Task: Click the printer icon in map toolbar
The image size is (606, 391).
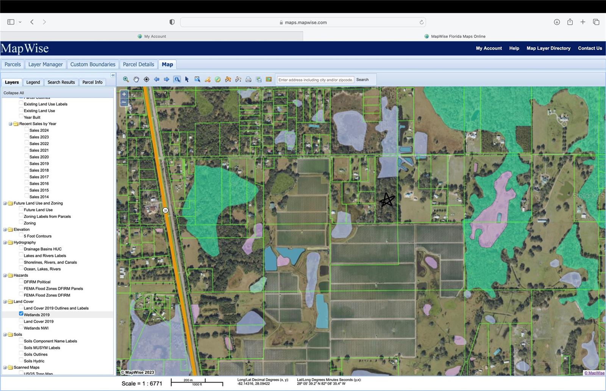Action: coord(248,79)
